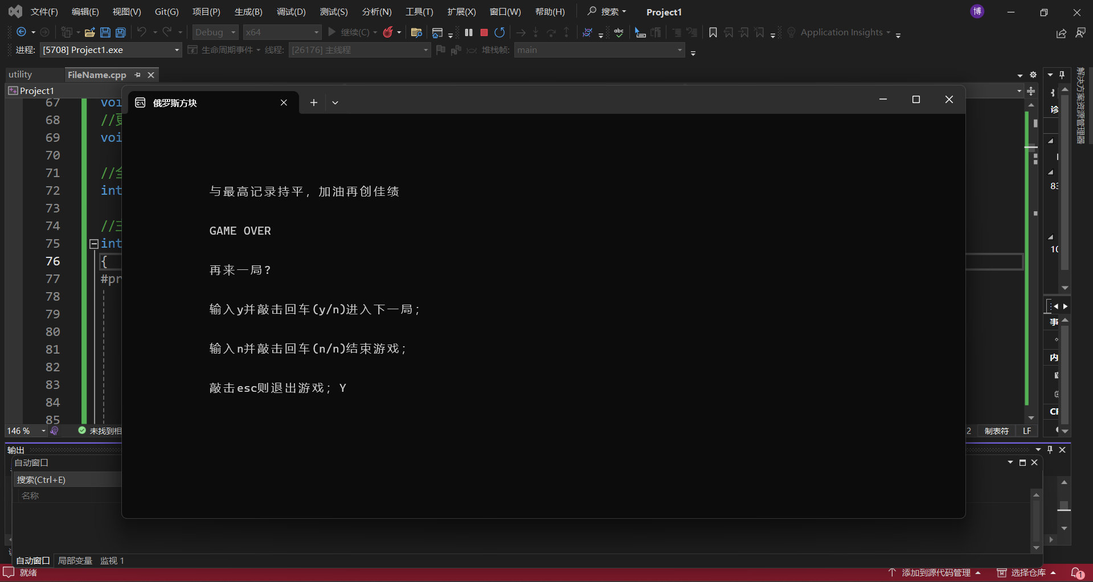This screenshot has width=1093, height=582.
Task: Click the editor settings gear icon
Action: click(x=1033, y=75)
